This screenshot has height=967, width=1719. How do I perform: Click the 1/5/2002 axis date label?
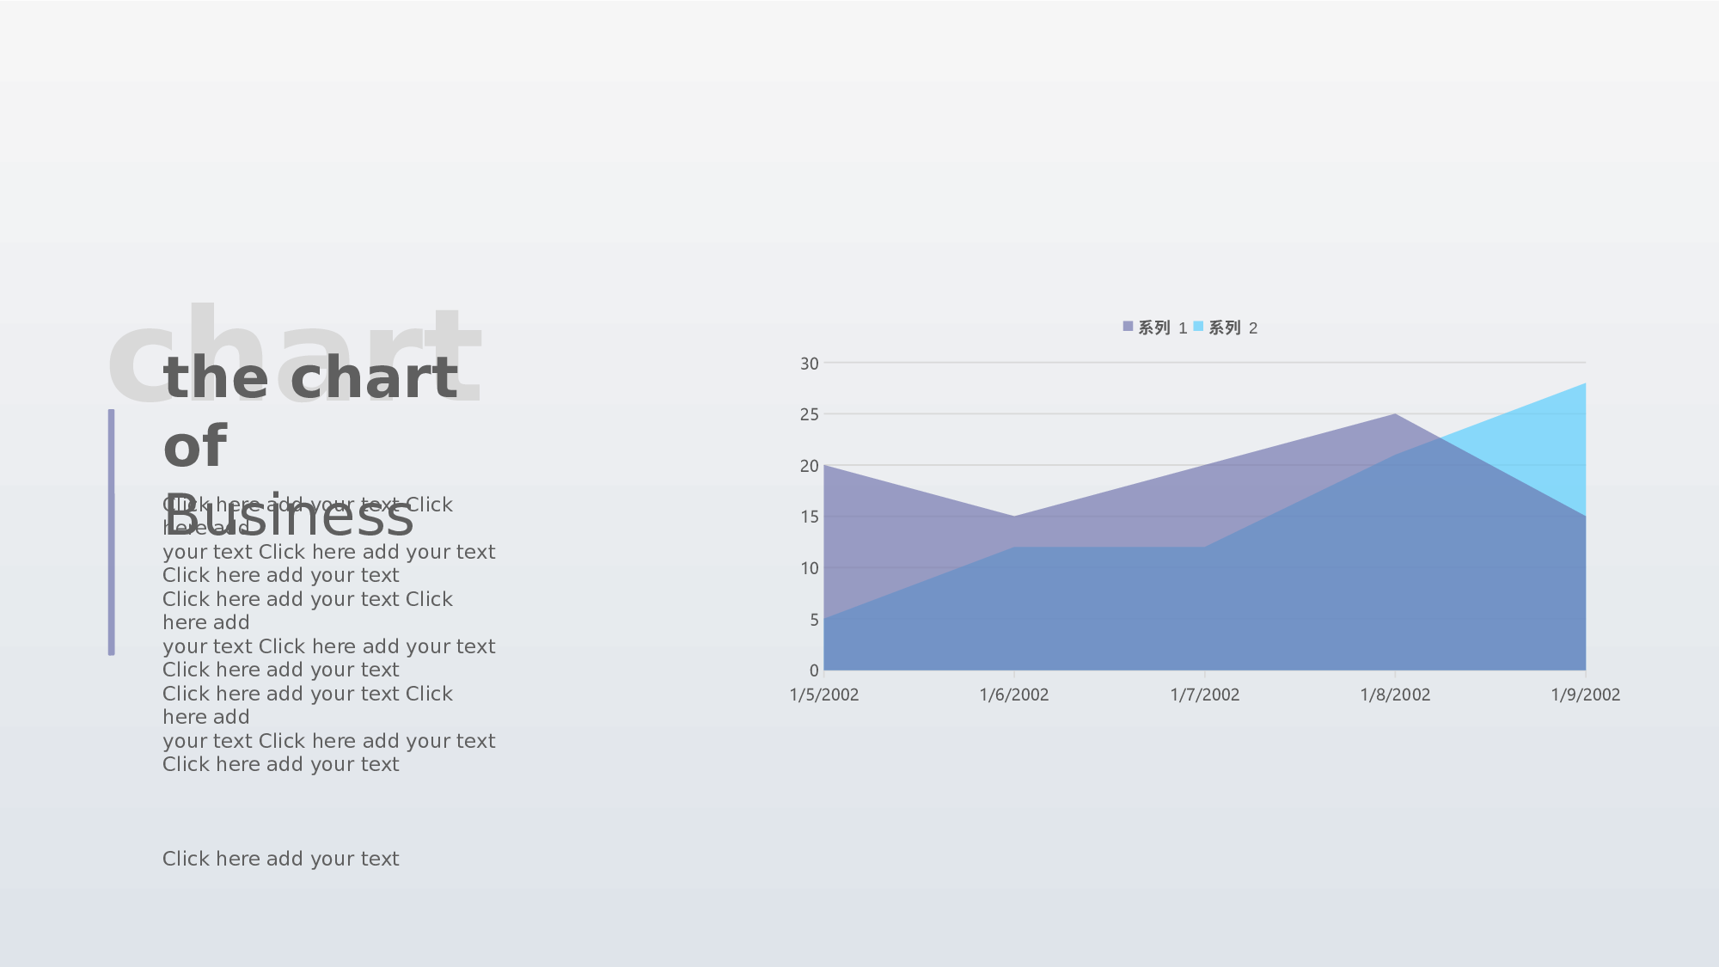click(x=824, y=695)
